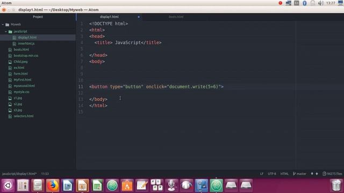This screenshot has width=344, height=193.
Task: Click line number 11 in the gutter
Action: tap(81, 87)
